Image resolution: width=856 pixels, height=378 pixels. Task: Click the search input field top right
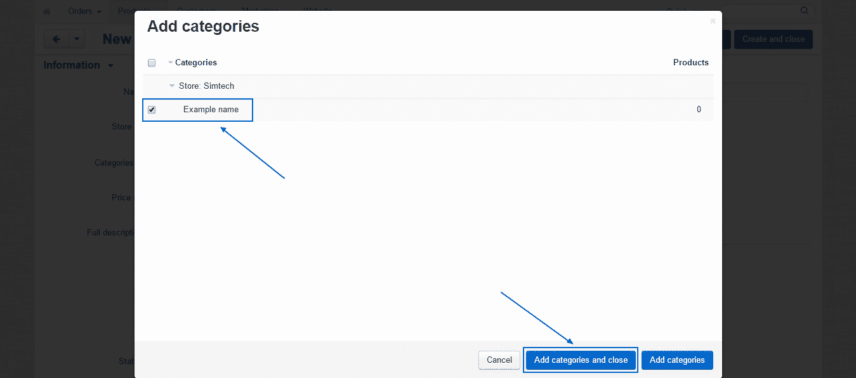pos(761,10)
